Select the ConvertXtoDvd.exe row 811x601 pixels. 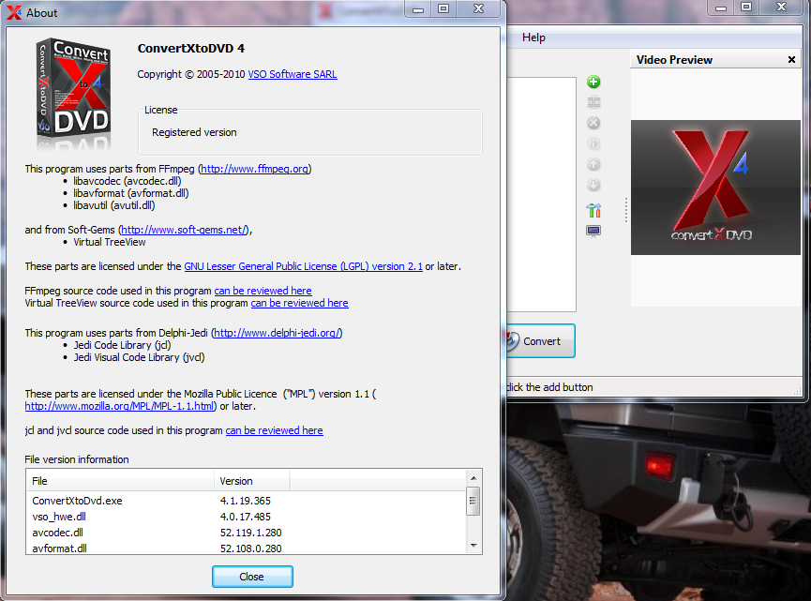point(247,501)
